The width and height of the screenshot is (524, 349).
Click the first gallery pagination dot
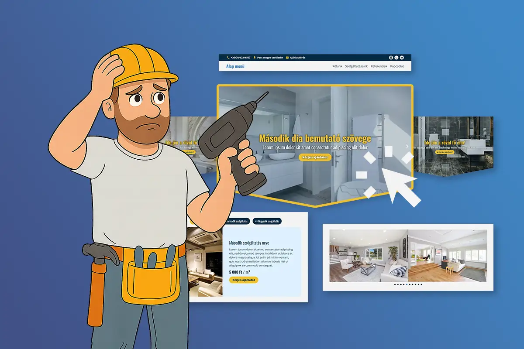tap(395, 284)
